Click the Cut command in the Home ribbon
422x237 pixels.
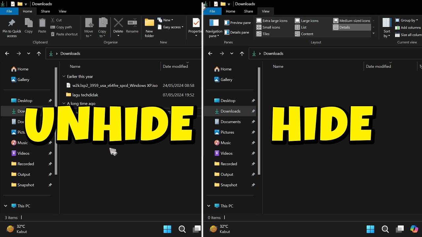tap(56, 20)
